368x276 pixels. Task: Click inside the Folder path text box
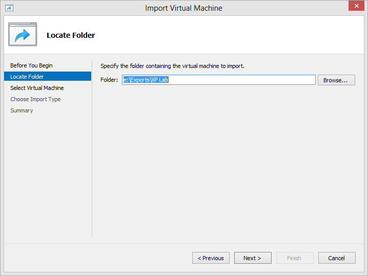[x=219, y=80]
